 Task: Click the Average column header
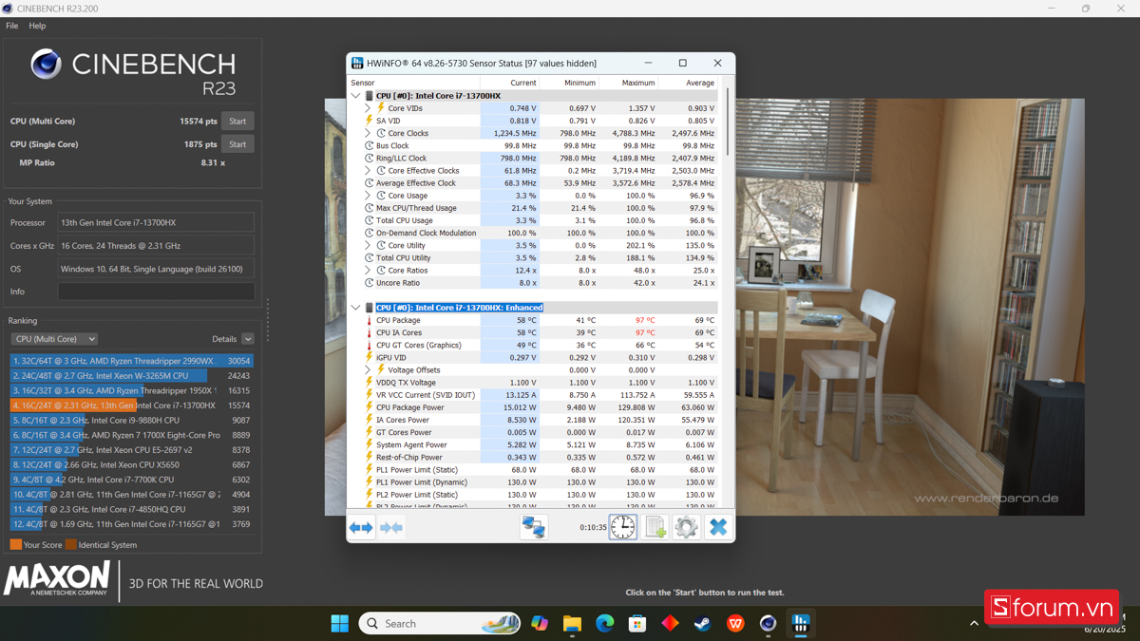tap(688, 83)
